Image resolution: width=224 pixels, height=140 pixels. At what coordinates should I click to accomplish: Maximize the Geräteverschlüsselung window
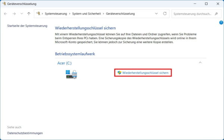206,4
